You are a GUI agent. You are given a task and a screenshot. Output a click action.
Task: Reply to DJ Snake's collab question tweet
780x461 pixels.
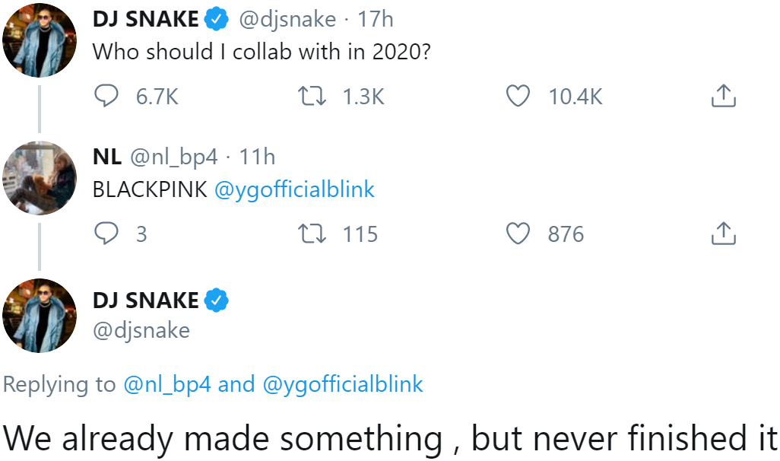[x=106, y=96]
